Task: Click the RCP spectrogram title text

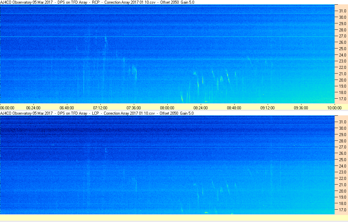Action: [x=97, y=2]
